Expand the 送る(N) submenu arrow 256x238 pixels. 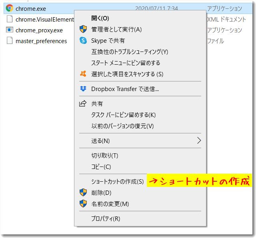(199, 141)
